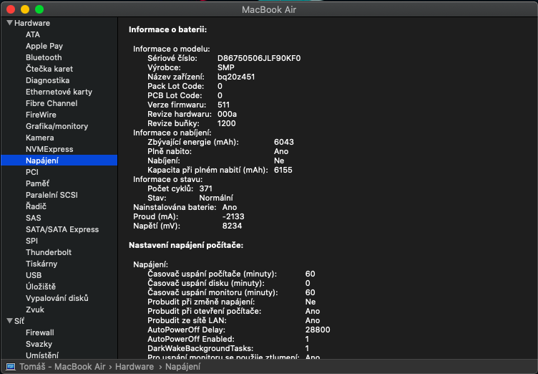The height and width of the screenshot is (374, 538).
Task: Collapse the Síť section triangle
Action: click(x=9, y=321)
